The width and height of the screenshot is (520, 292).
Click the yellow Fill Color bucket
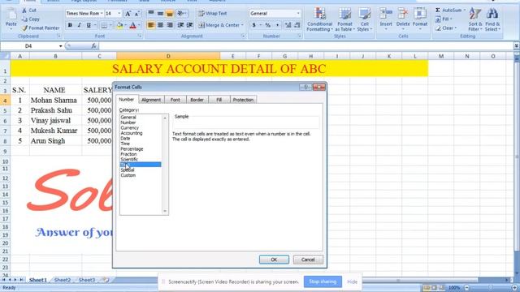click(119, 25)
